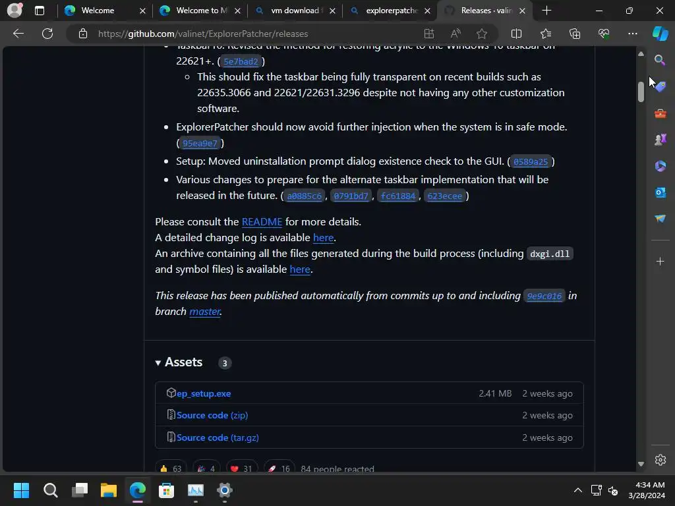The image size is (675, 506).
Task: Download Source code (tar.gz)
Action: [218, 437]
